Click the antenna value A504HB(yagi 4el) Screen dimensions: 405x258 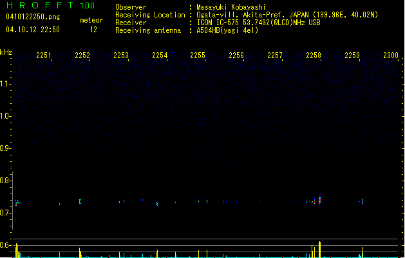point(227,30)
